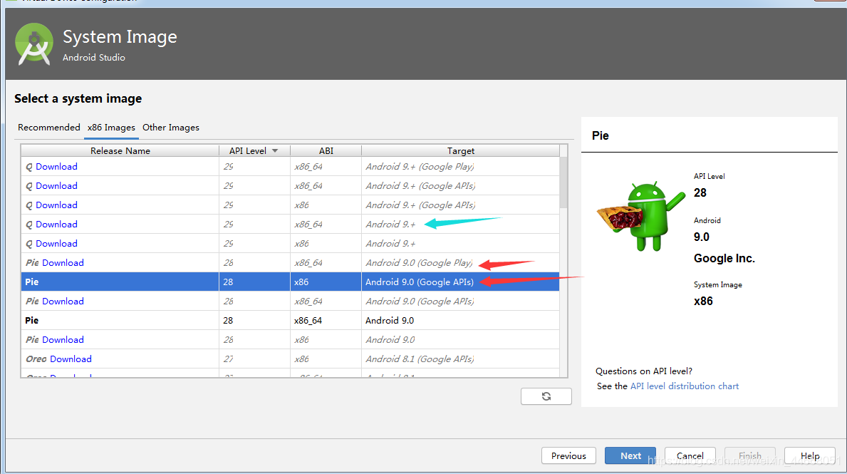Sort by API Level column arrow
The width and height of the screenshot is (847, 474).
pyautogui.click(x=275, y=151)
